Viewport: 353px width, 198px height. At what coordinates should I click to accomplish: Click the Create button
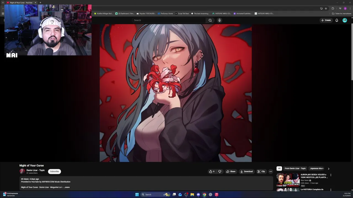(326, 20)
